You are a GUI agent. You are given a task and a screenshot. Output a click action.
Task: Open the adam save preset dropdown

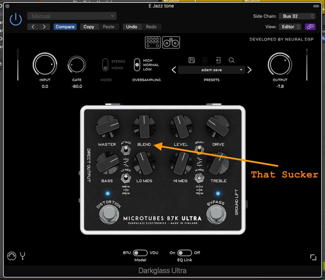point(211,70)
